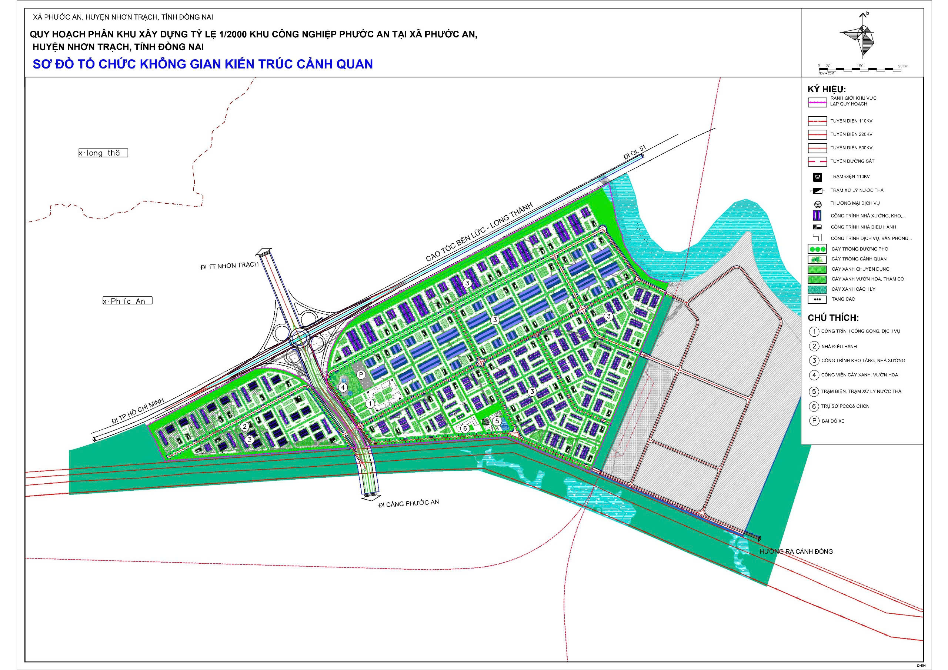
Task: Click the Công Trình Nhà Xưởng, Kho legend icon
Action: tap(817, 216)
